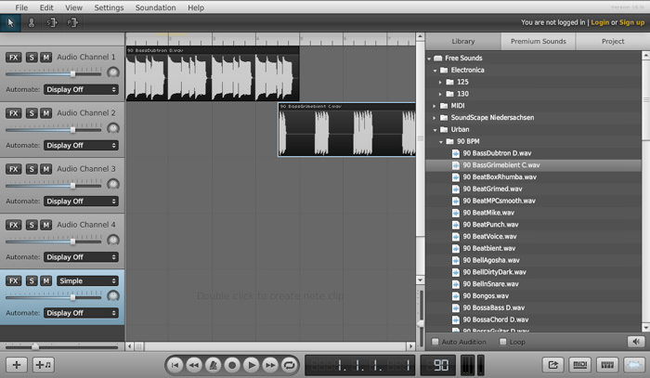
Task: Rewind the playback position
Action: [x=194, y=365]
